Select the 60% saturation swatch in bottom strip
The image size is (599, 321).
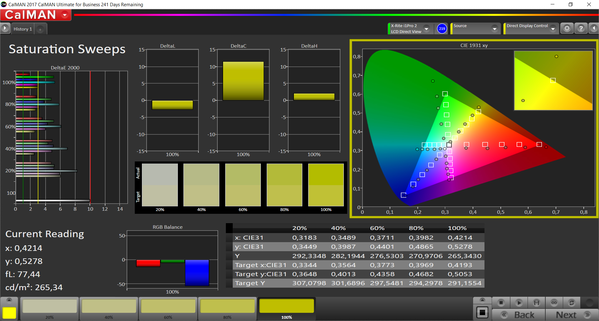[x=168, y=307]
